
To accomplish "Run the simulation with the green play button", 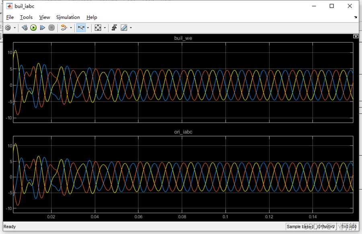I will [33, 28].
